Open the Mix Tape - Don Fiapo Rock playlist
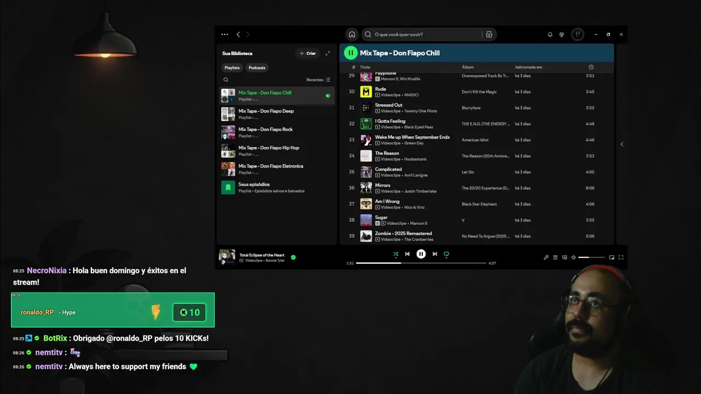The height and width of the screenshot is (394, 701). (277, 132)
